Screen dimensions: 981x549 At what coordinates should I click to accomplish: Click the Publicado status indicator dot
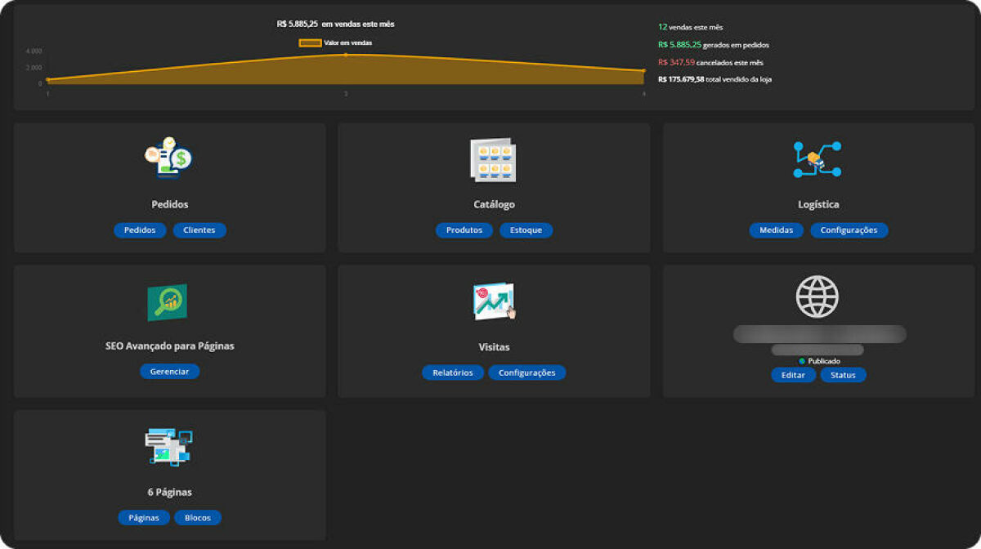click(802, 359)
